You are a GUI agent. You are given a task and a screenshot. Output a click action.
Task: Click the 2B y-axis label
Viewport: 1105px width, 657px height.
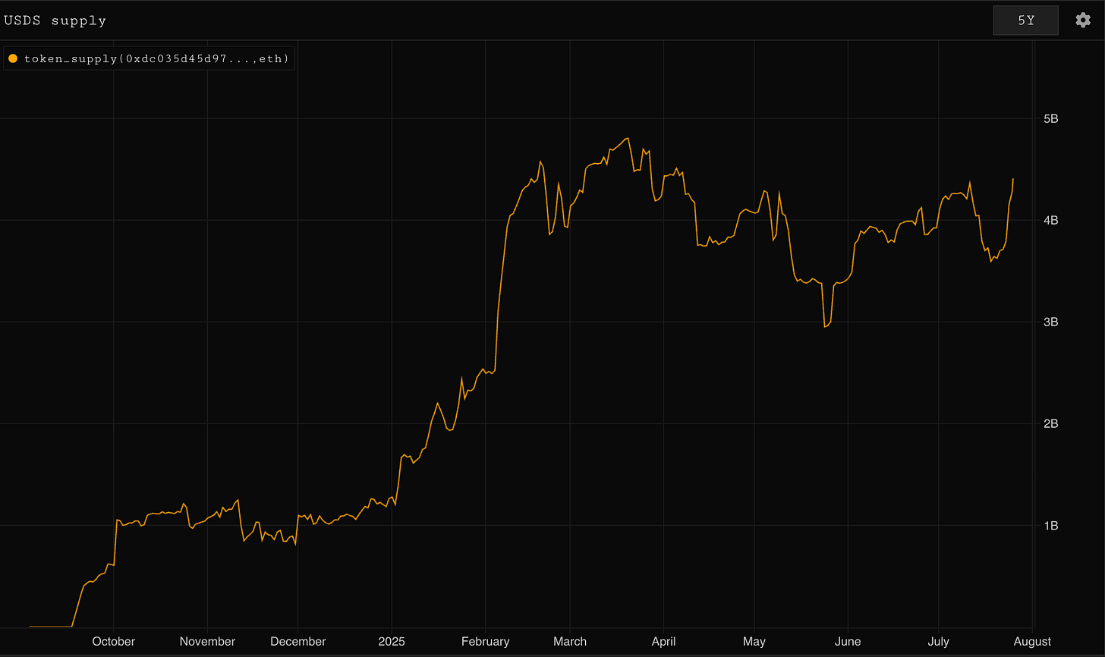1050,423
